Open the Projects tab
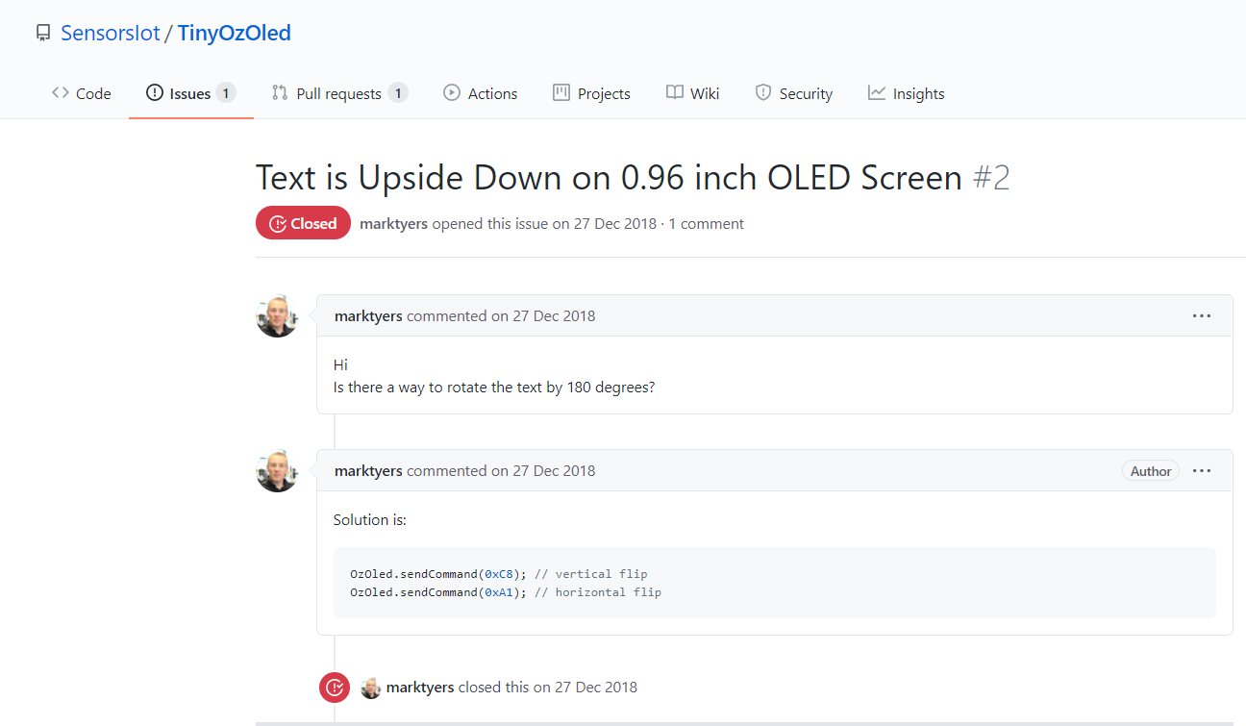1246x726 pixels. [592, 93]
